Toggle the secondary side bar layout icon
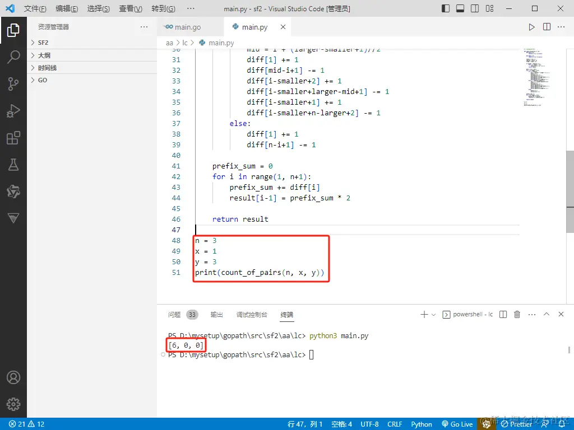 (475, 8)
